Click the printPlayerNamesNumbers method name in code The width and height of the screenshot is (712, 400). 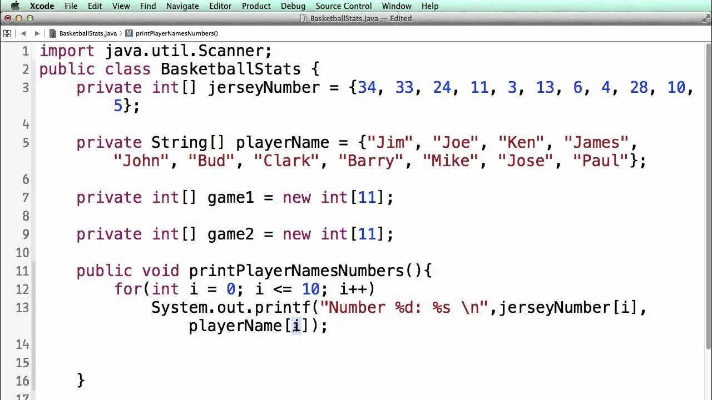coord(296,271)
